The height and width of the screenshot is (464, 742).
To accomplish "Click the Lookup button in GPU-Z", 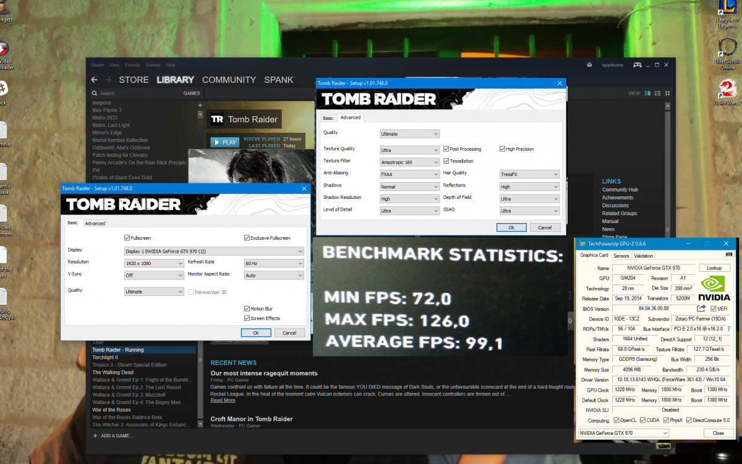I will coord(714,268).
